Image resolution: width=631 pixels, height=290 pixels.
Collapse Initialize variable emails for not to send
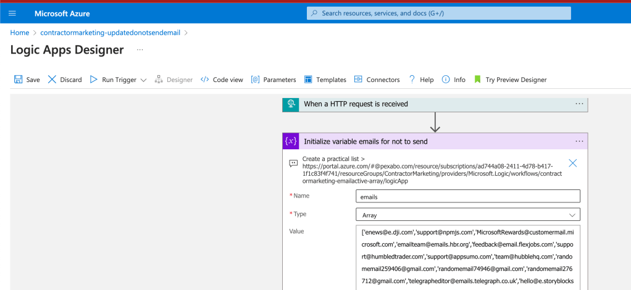435,141
